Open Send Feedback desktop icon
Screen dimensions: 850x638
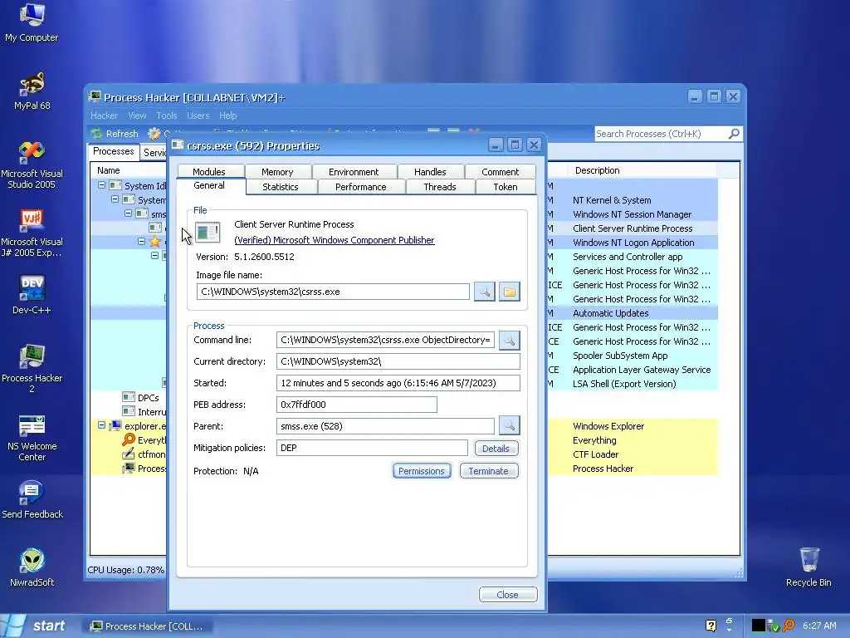32,499
